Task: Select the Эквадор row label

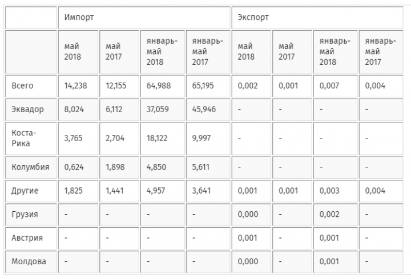Action: pos(31,109)
